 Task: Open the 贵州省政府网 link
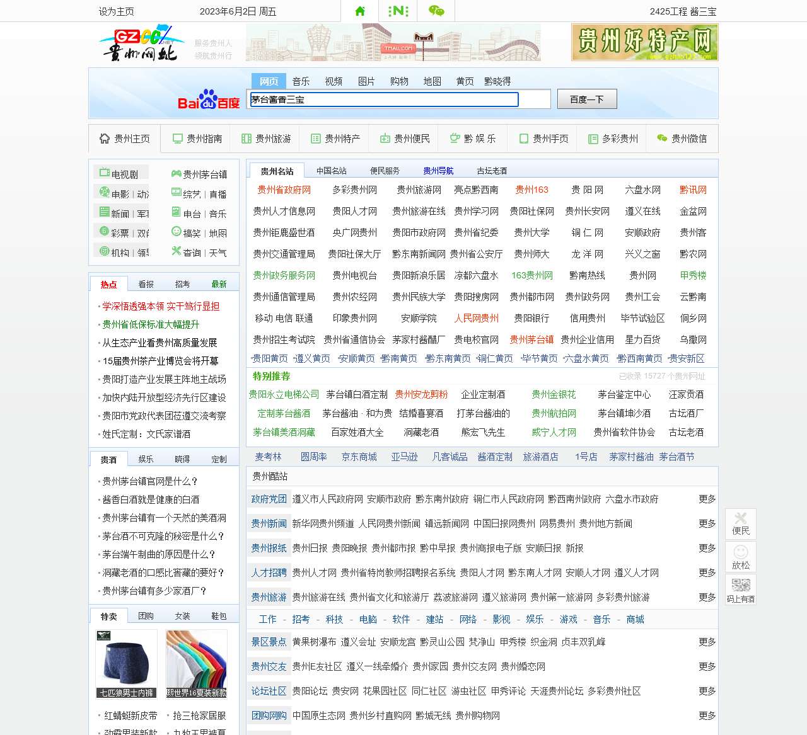284,190
